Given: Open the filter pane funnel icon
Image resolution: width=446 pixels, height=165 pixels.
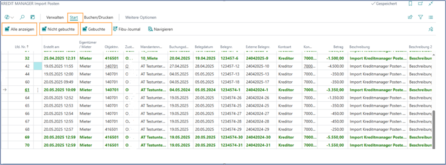Looking at the screenshot, I should 420,18.
